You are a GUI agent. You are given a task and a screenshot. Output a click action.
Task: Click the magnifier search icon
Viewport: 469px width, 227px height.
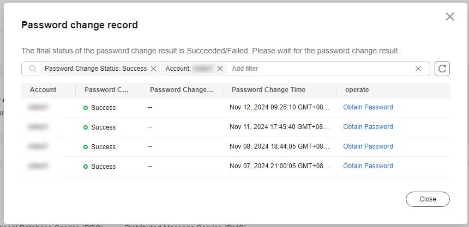[x=33, y=69]
